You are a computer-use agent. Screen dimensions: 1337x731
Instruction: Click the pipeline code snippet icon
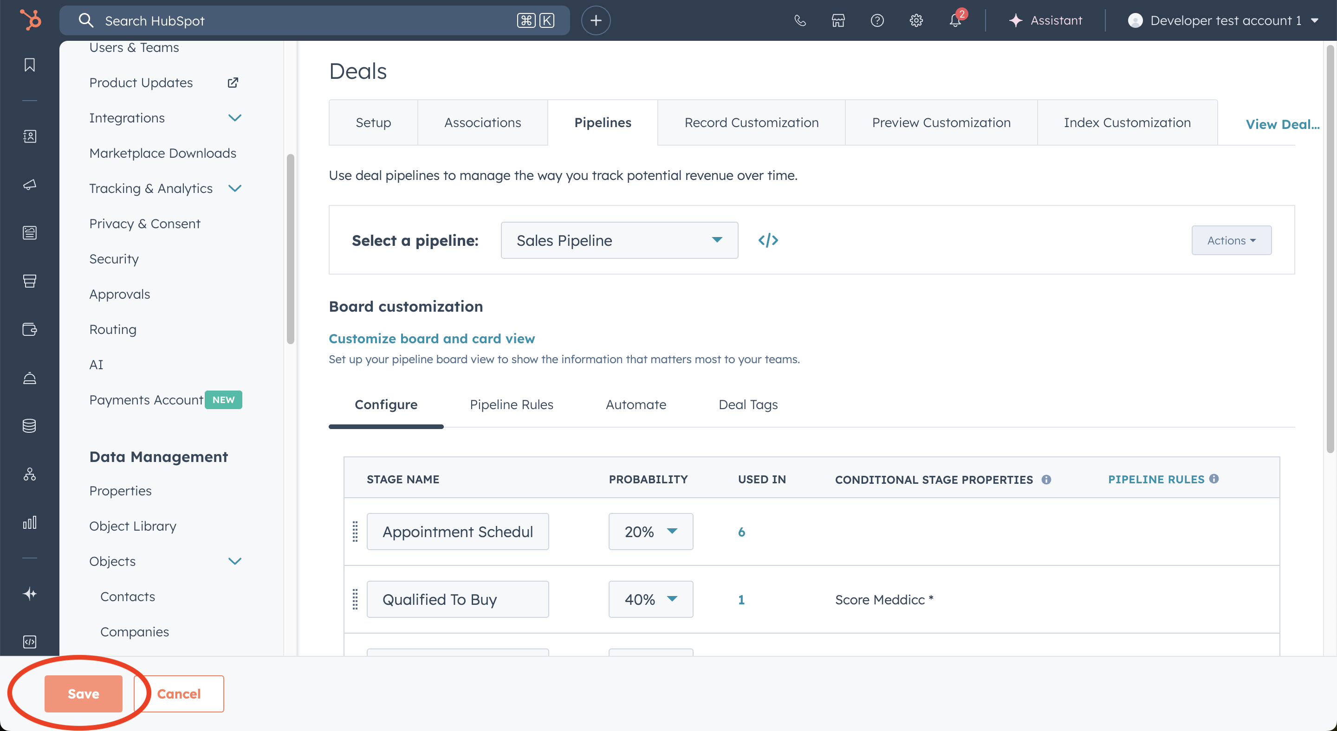pyautogui.click(x=768, y=240)
